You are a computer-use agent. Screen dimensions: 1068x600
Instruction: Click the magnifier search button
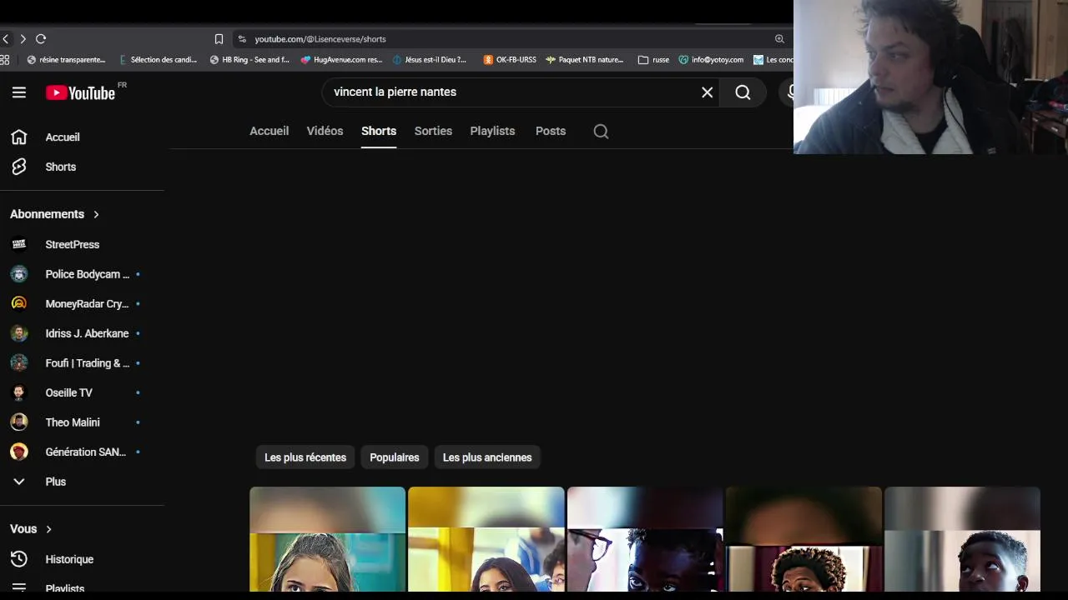tap(743, 92)
